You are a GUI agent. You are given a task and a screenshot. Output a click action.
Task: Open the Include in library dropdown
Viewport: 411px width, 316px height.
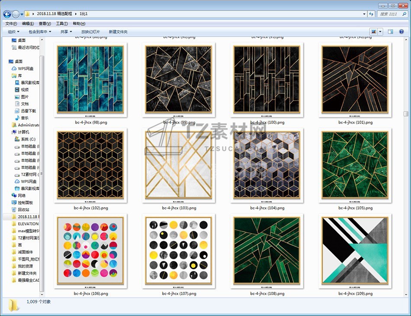[40, 32]
